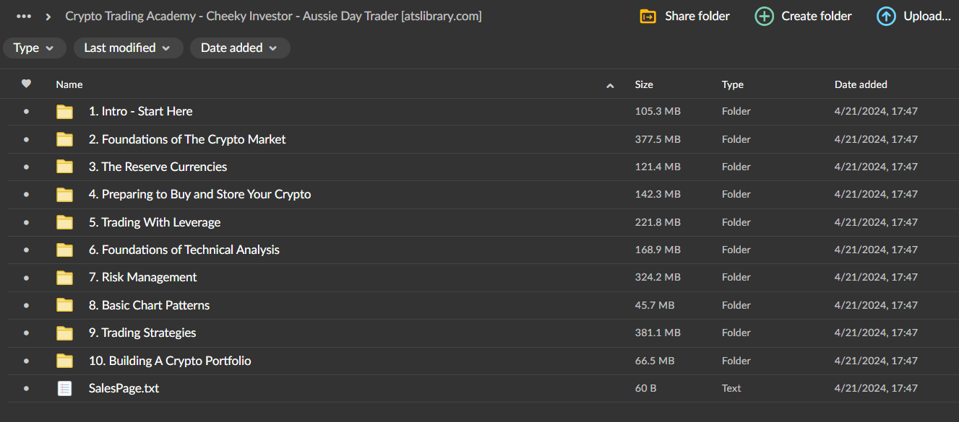Click the Create folder plus icon

click(x=764, y=15)
